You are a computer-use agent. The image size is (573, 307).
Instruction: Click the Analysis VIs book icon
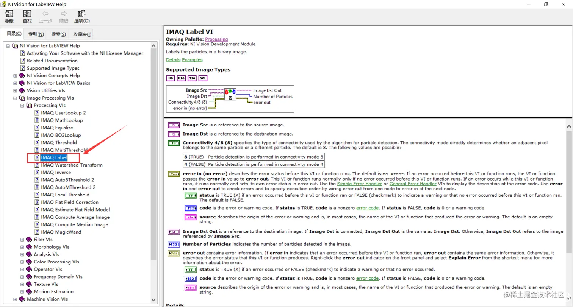pos(29,254)
